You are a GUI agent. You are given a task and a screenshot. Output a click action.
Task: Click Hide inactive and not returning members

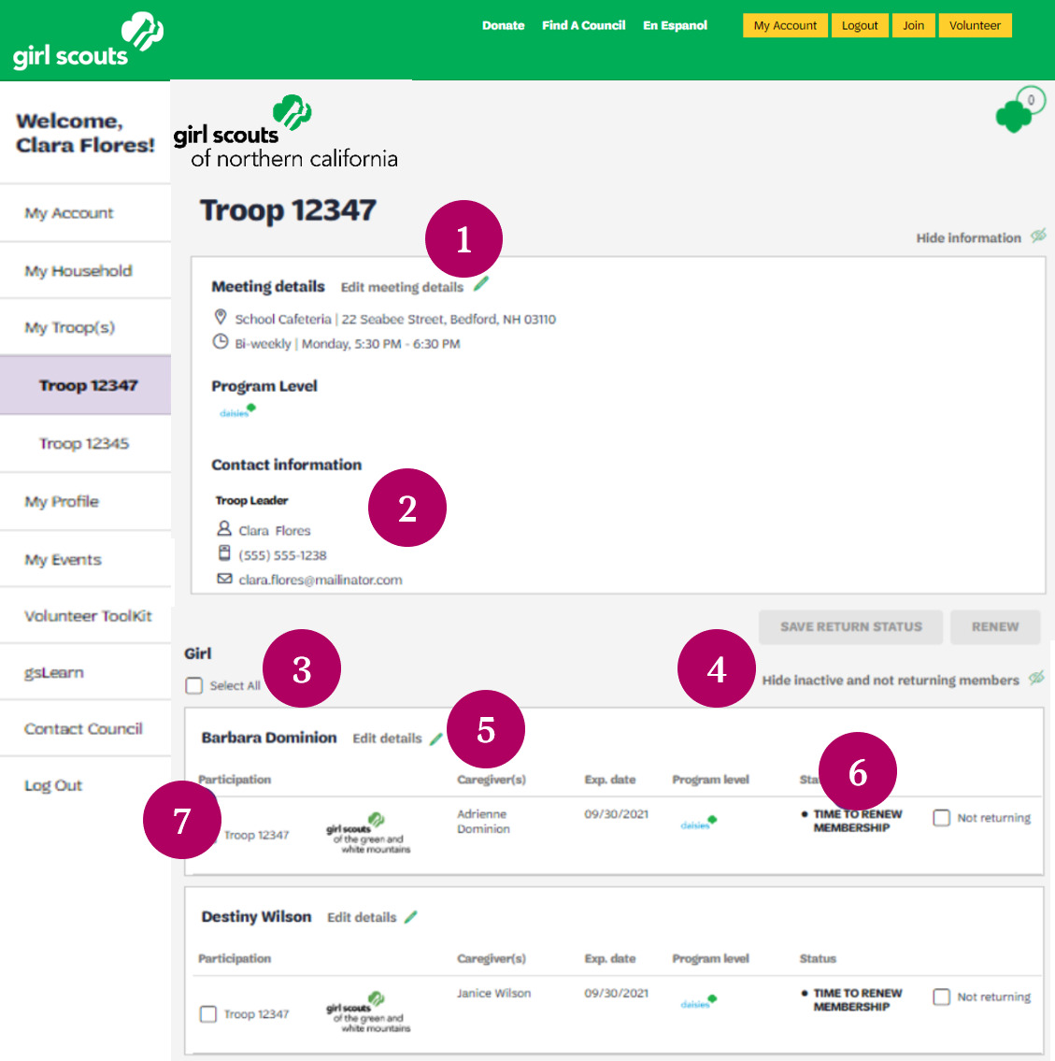[x=891, y=680]
